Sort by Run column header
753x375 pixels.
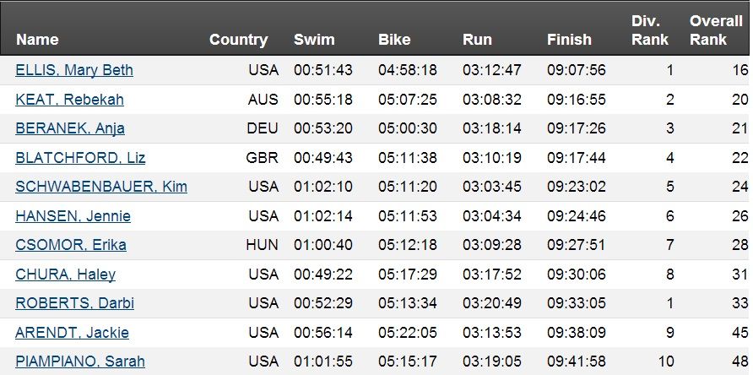[x=477, y=40]
